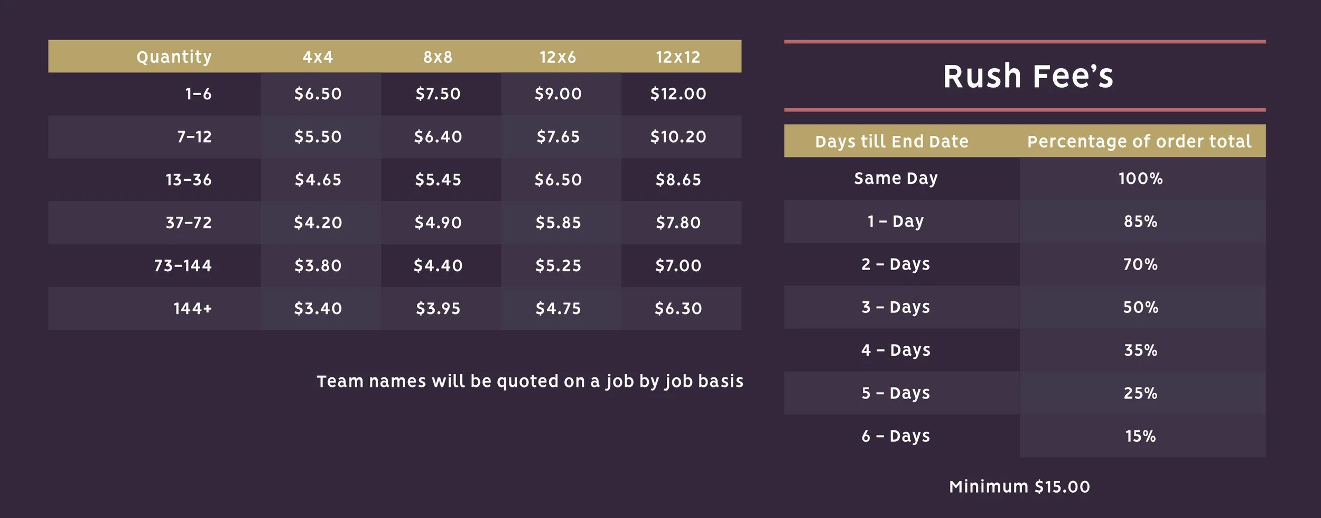Click the $7.00 price cell
1321x518 pixels.
pos(678,265)
